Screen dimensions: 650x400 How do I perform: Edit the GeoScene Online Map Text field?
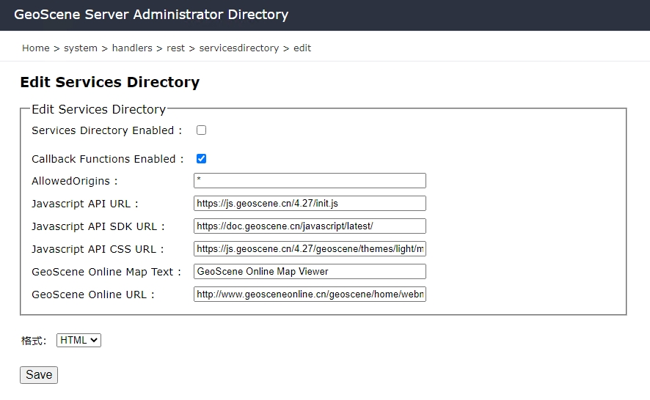pyautogui.click(x=310, y=272)
